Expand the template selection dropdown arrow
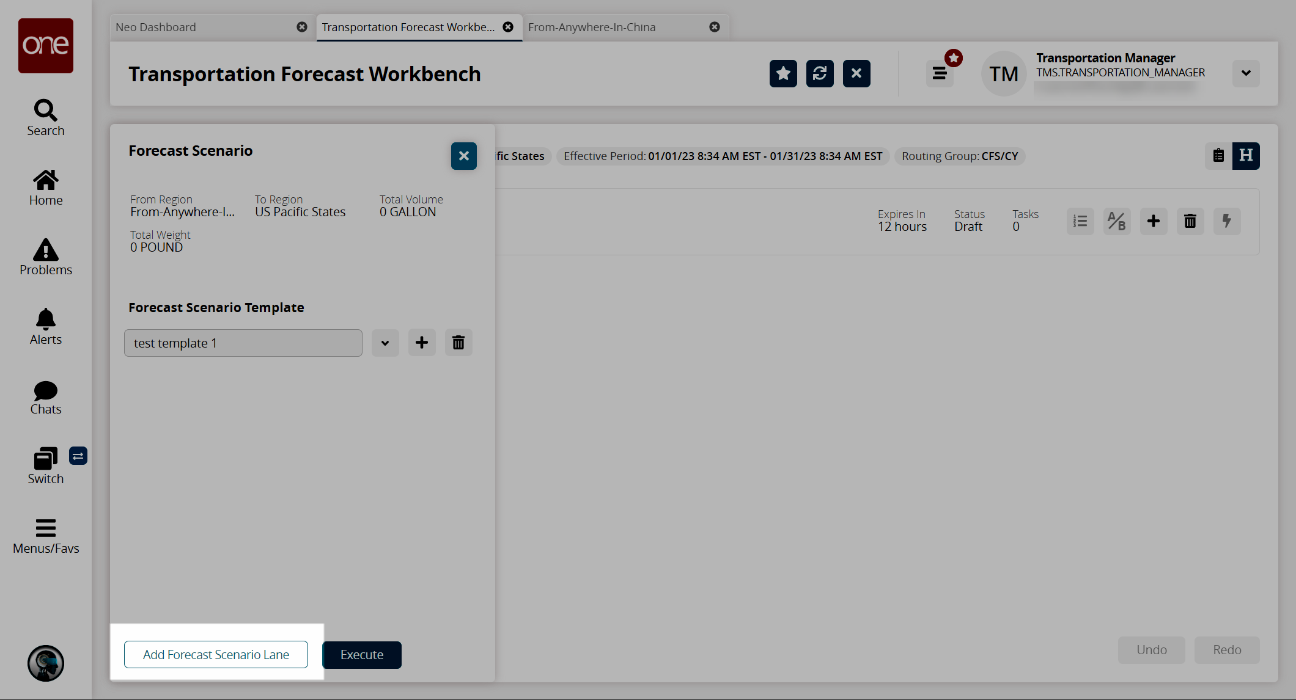1296x700 pixels. pos(385,343)
